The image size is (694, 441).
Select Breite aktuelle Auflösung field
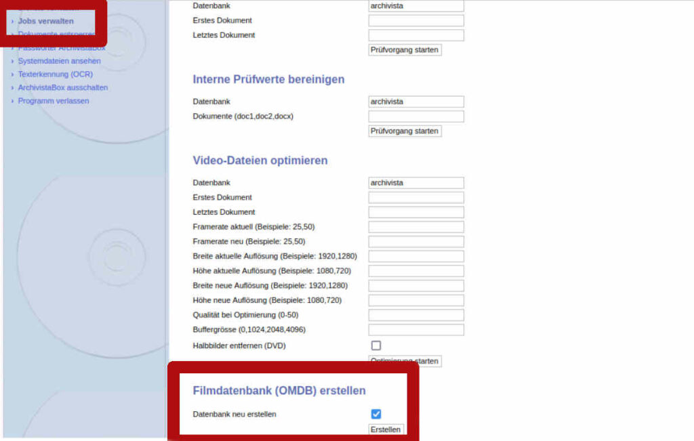(416, 257)
